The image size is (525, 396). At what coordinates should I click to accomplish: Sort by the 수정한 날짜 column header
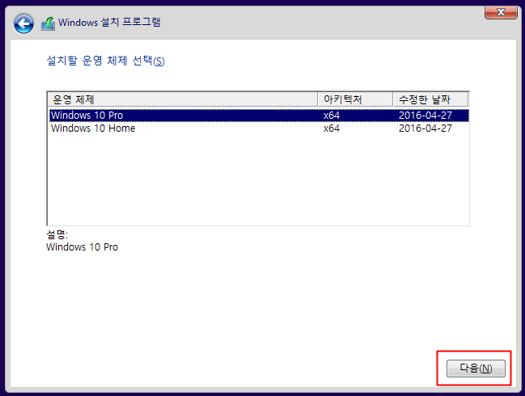click(430, 99)
